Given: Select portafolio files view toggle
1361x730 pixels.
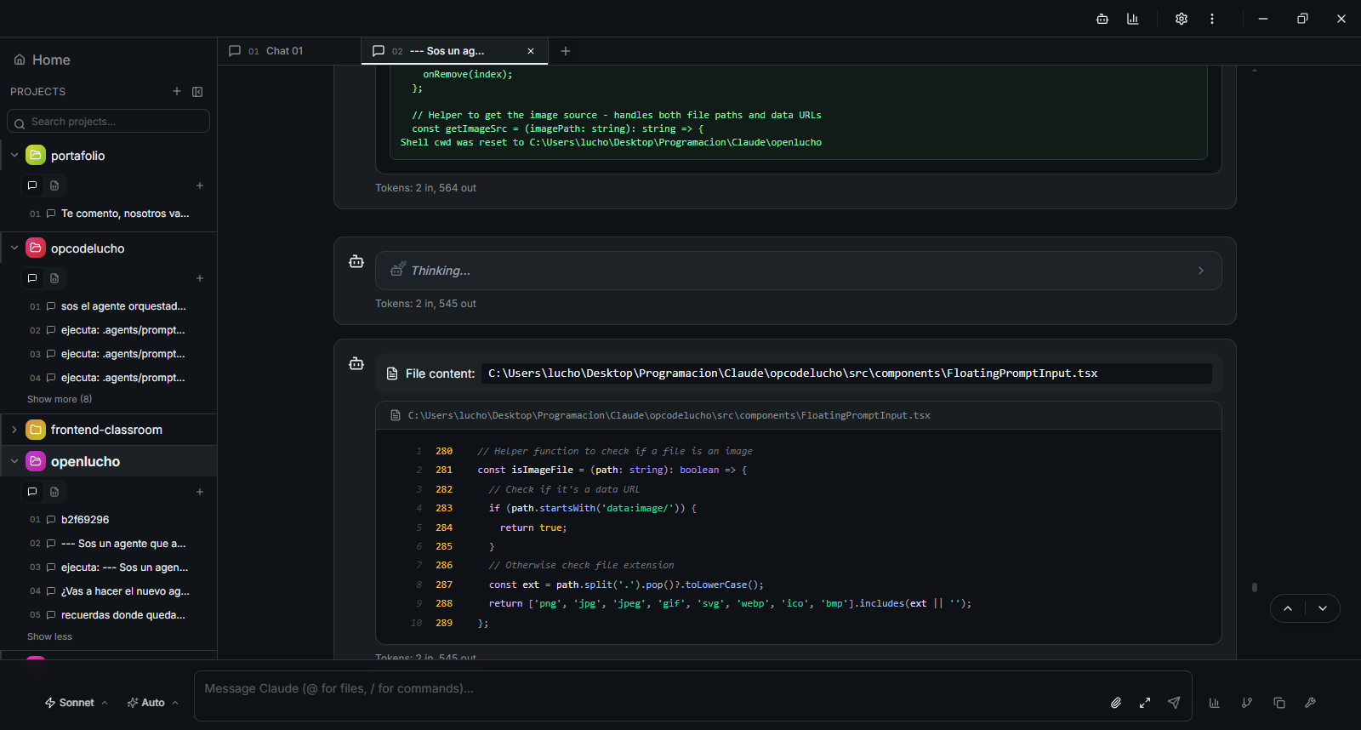Looking at the screenshot, I should point(54,185).
